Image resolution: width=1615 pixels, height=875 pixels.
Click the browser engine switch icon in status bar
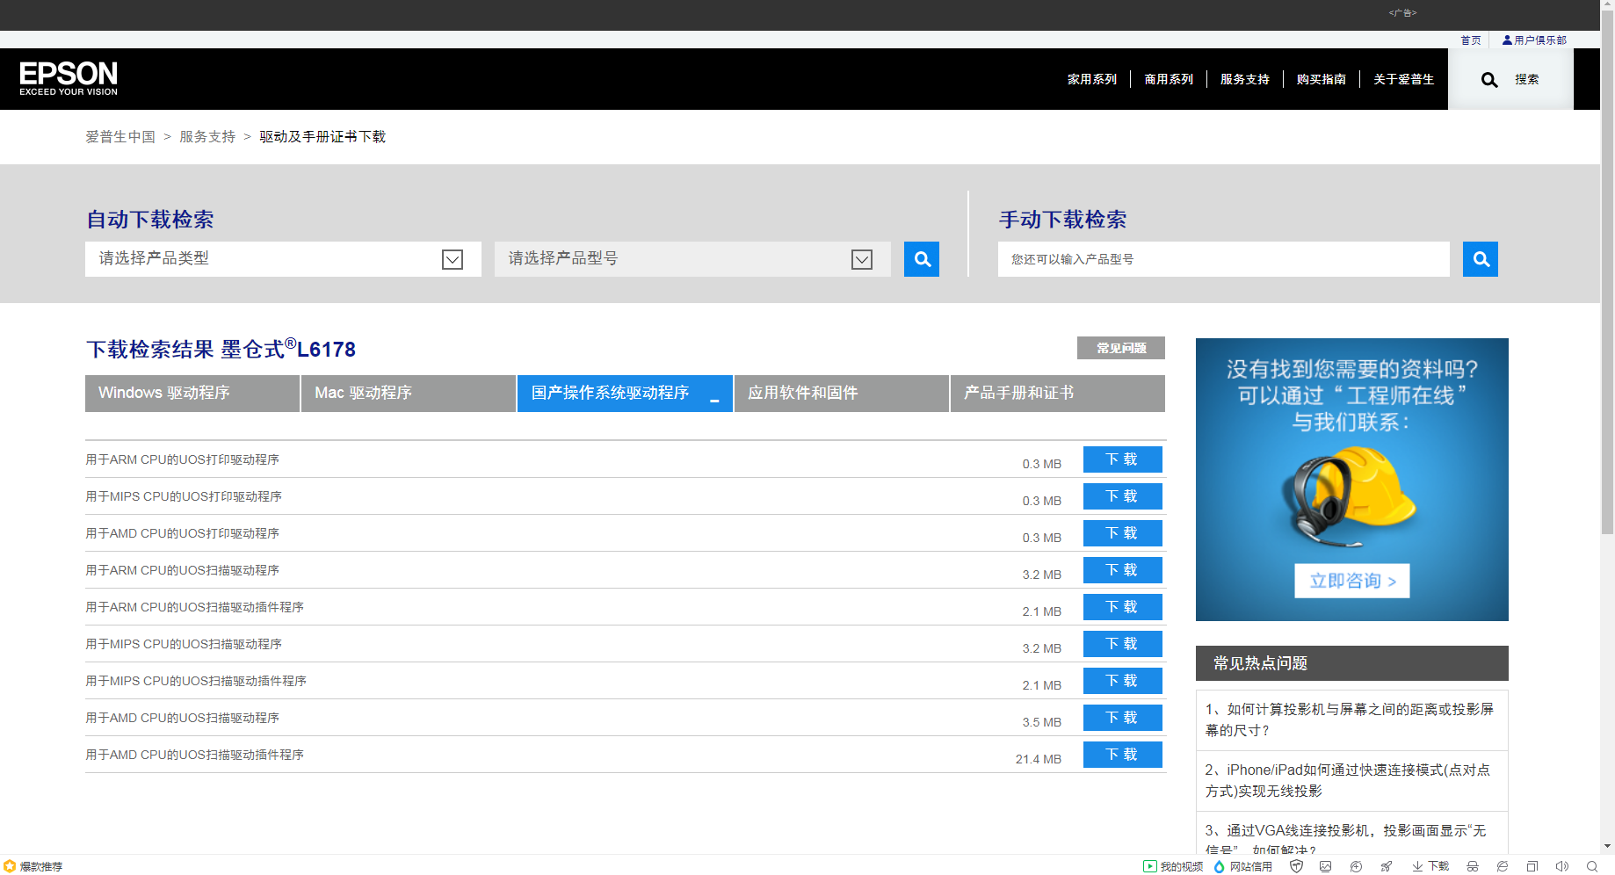tap(1503, 866)
